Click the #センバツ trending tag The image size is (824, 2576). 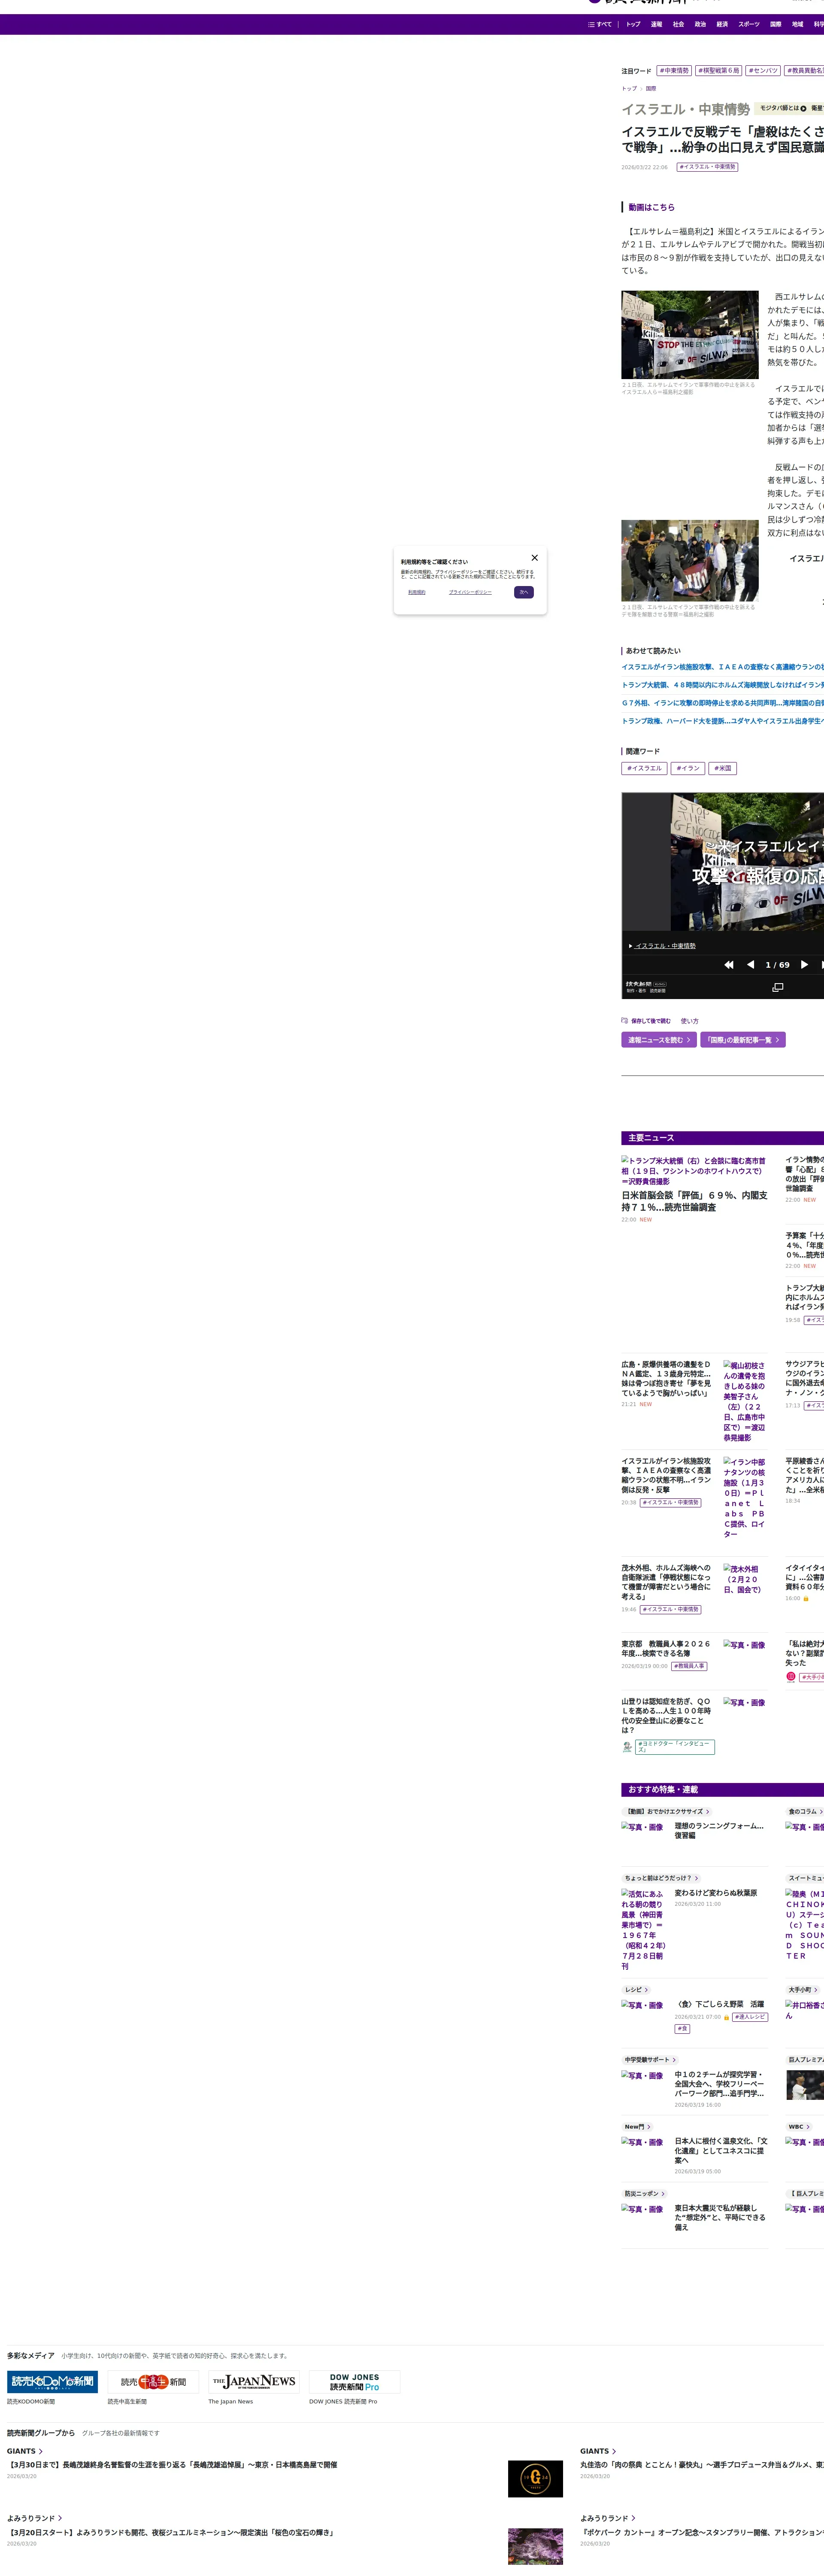pyautogui.click(x=764, y=71)
